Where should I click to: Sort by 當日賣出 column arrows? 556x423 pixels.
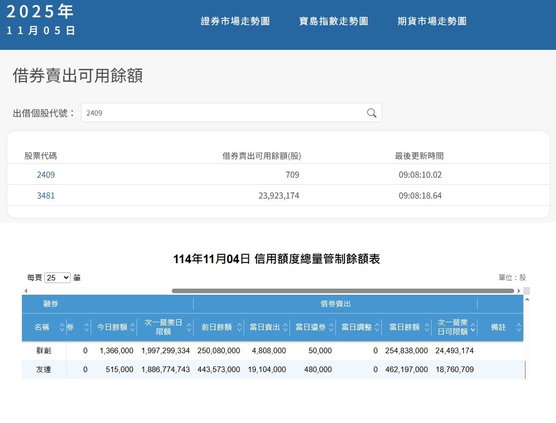[285, 327]
